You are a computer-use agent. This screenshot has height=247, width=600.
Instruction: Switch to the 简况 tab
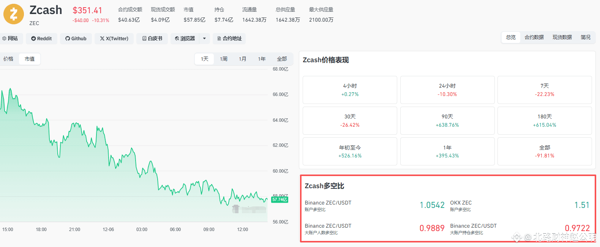pyautogui.click(x=586, y=37)
